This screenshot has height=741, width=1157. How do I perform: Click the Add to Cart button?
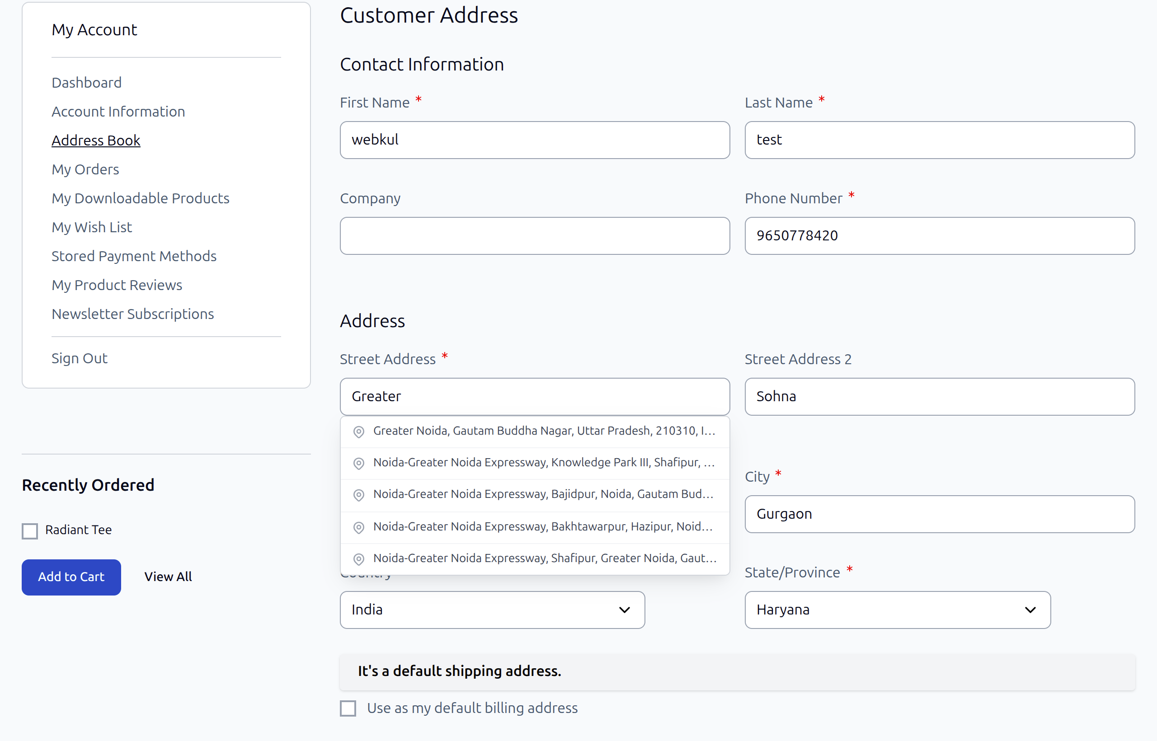[71, 577]
